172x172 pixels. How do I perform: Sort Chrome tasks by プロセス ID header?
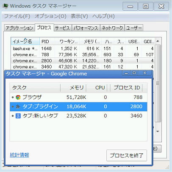(126, 88)
